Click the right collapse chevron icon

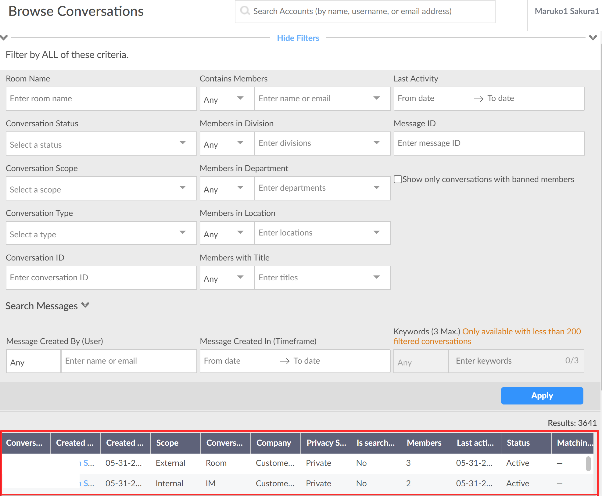coord(593,38)
